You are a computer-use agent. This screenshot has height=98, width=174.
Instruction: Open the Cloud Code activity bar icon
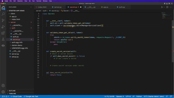pyautogui.click(x=3, y=45)
